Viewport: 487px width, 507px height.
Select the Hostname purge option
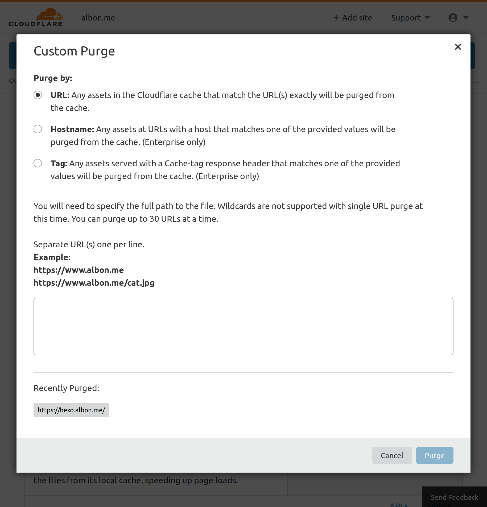tap(38, 129)
